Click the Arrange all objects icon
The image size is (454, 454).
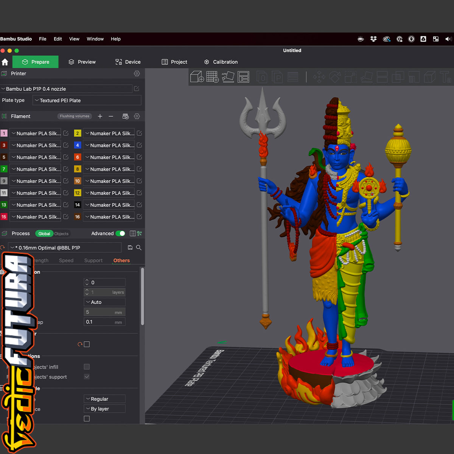click(243, 77)
